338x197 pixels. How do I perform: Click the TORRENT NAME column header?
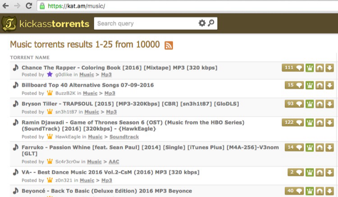click(30, 58)
